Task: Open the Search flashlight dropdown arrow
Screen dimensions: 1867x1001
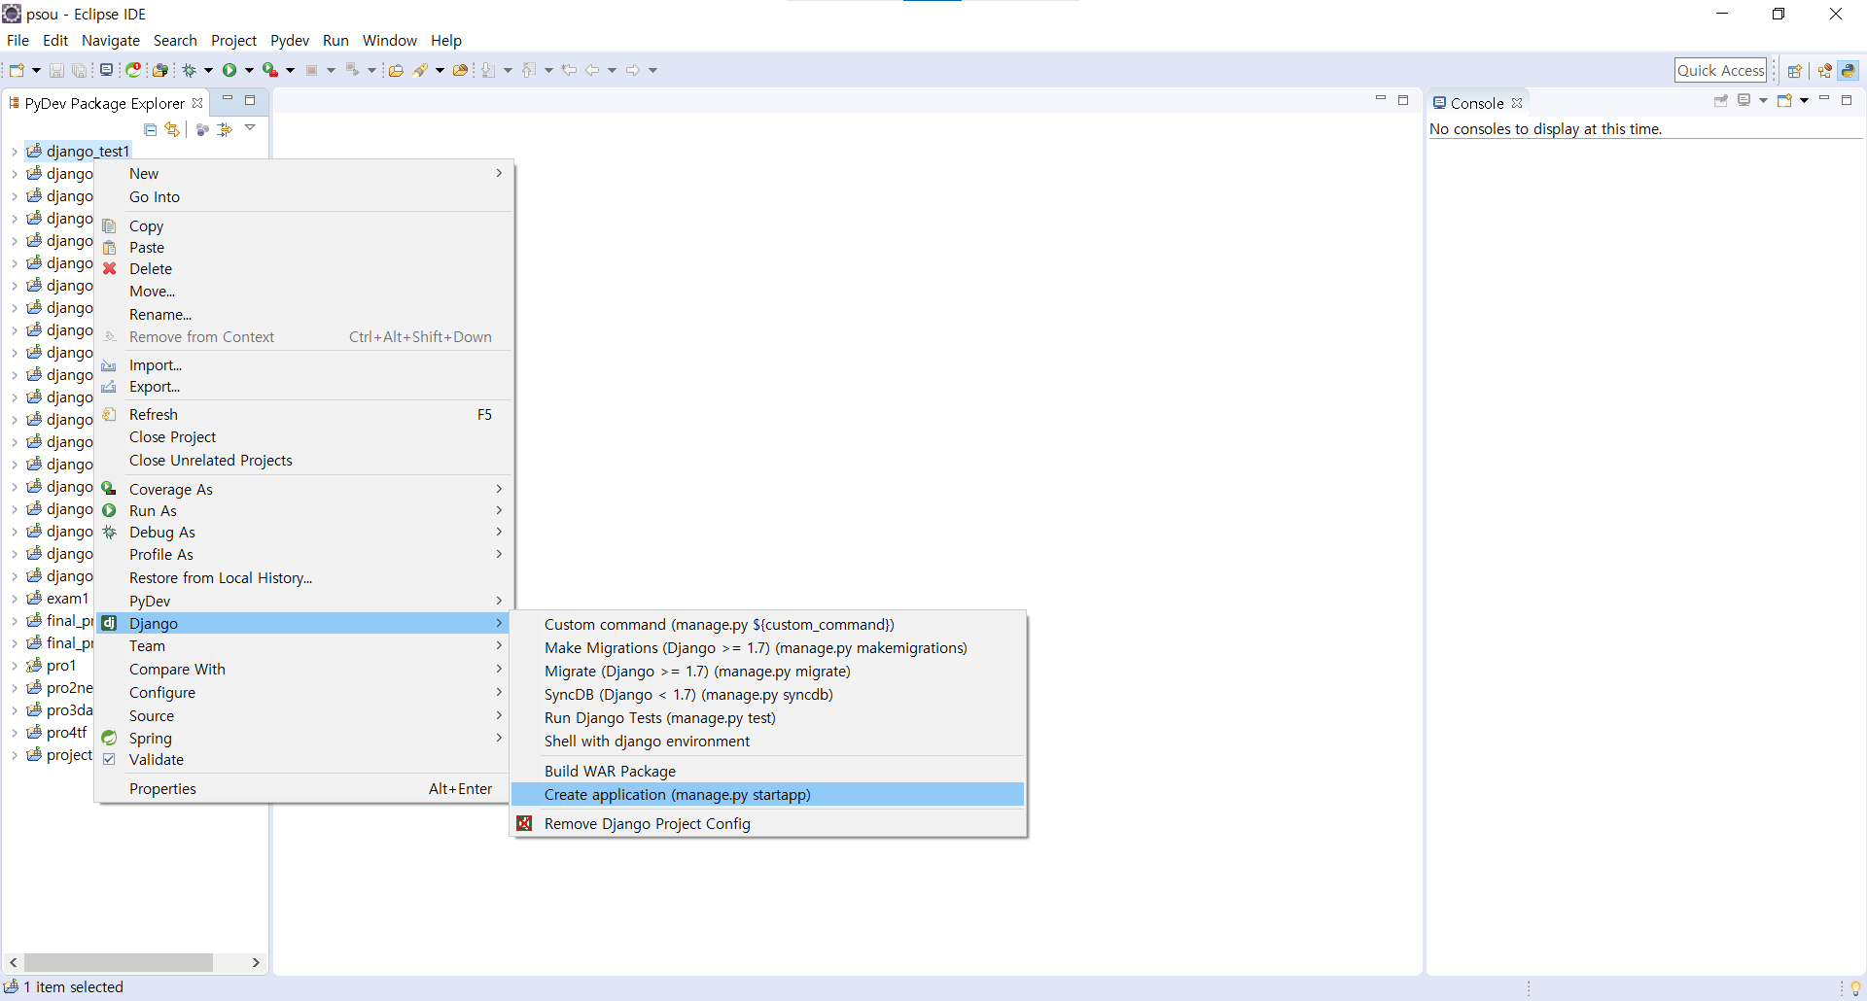Action: pos(440,70)
